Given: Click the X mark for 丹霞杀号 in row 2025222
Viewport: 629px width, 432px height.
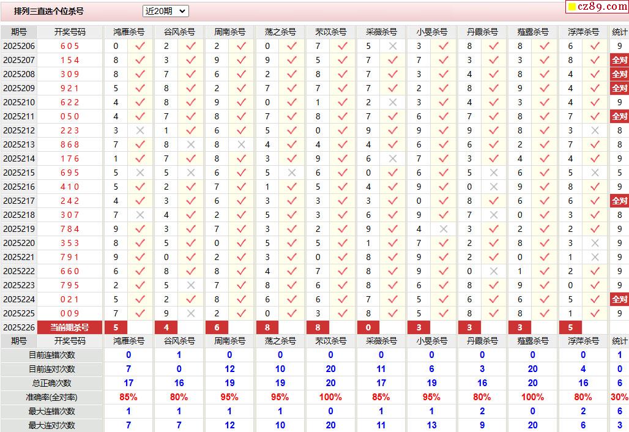Looking at the screenshot, I should click(494, 271).
